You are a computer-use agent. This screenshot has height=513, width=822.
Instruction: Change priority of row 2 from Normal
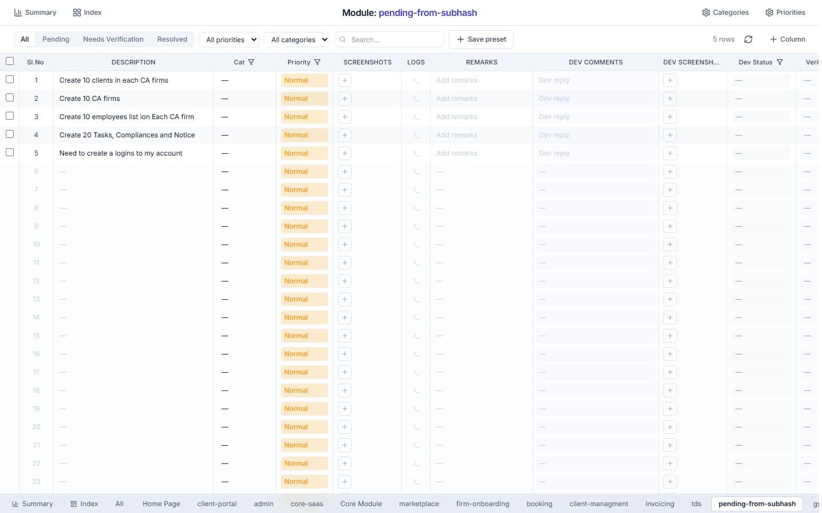pyautogui.click(x=304, y=99)
